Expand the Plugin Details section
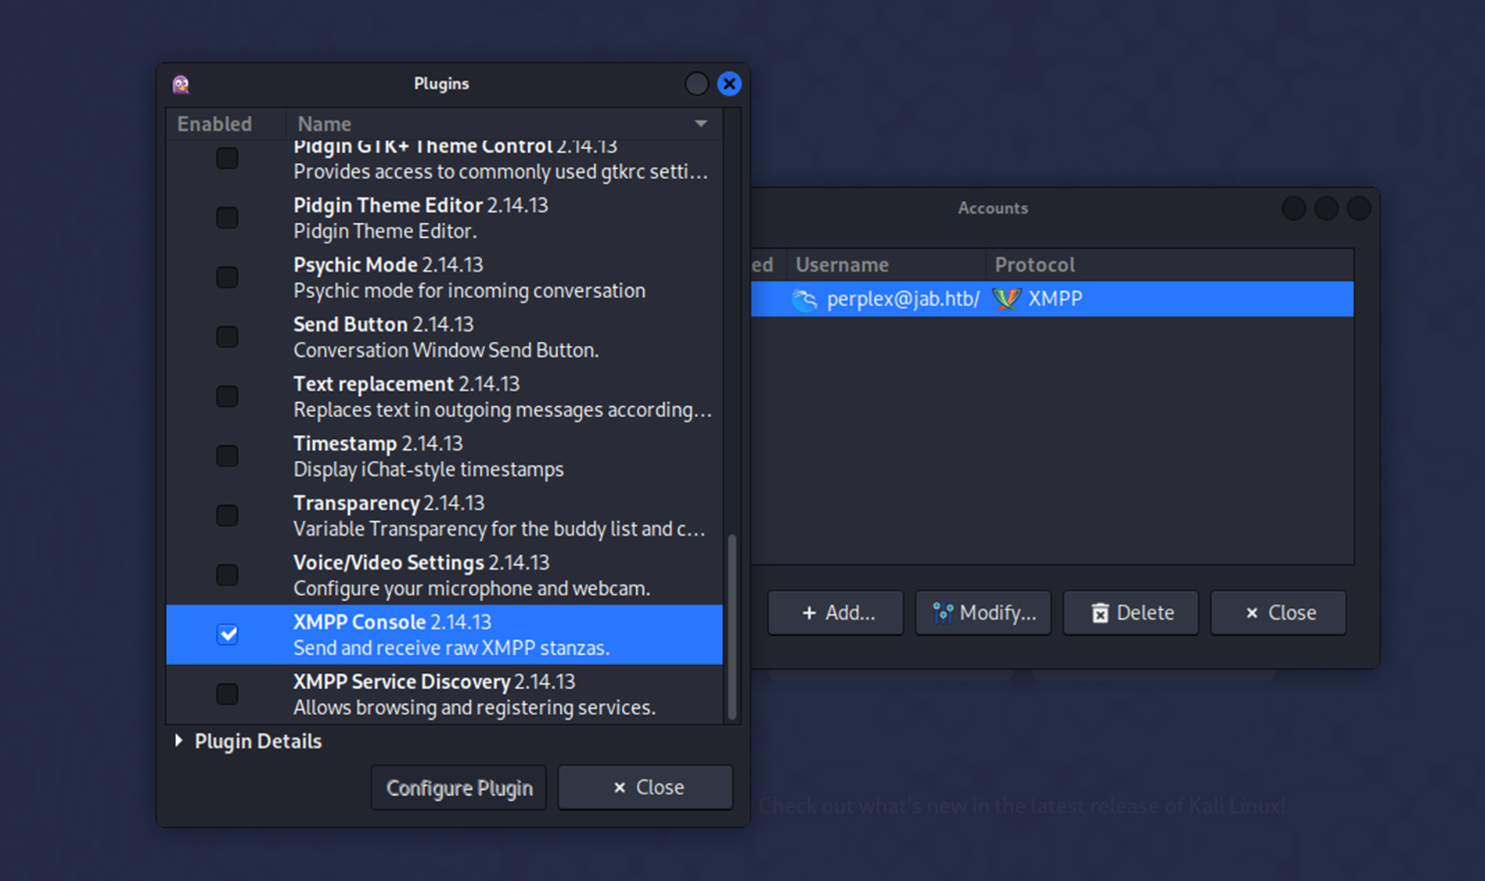The image size is (1485, 881). tap(179, 740)
